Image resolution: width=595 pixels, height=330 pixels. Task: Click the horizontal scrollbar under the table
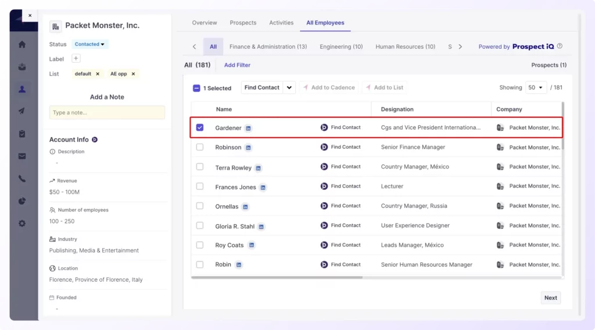tap(277, 277)
